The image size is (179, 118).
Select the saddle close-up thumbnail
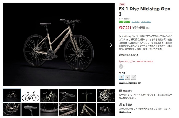[x=30, y=110]
